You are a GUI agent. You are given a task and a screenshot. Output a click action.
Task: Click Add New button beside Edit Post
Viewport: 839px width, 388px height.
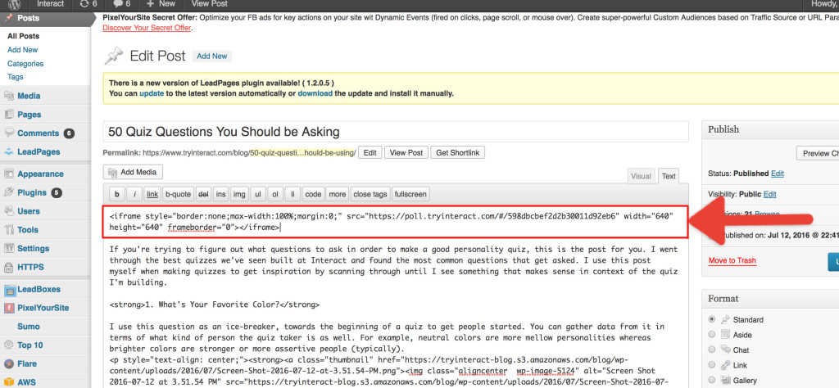[x=212, y=56]
